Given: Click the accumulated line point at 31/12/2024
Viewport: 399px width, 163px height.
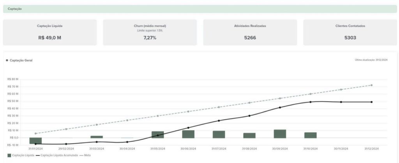Looking at the screenshot, I should [371, 102].
